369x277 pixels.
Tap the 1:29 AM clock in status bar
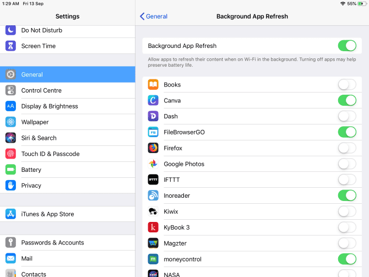10,3
